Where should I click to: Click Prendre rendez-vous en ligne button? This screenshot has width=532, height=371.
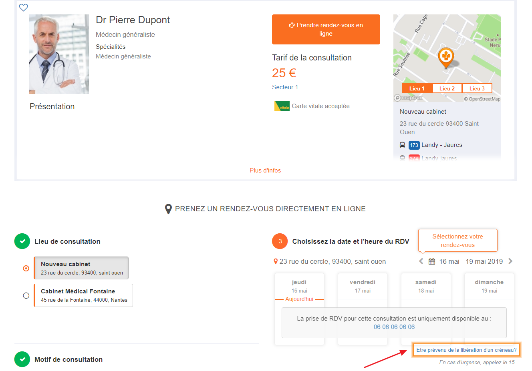tap(326, 29)
